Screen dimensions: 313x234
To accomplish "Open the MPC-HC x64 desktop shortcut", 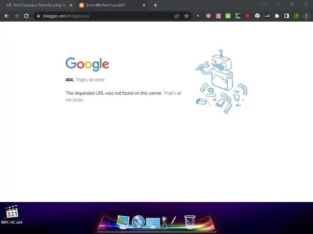I will [12, 215].
